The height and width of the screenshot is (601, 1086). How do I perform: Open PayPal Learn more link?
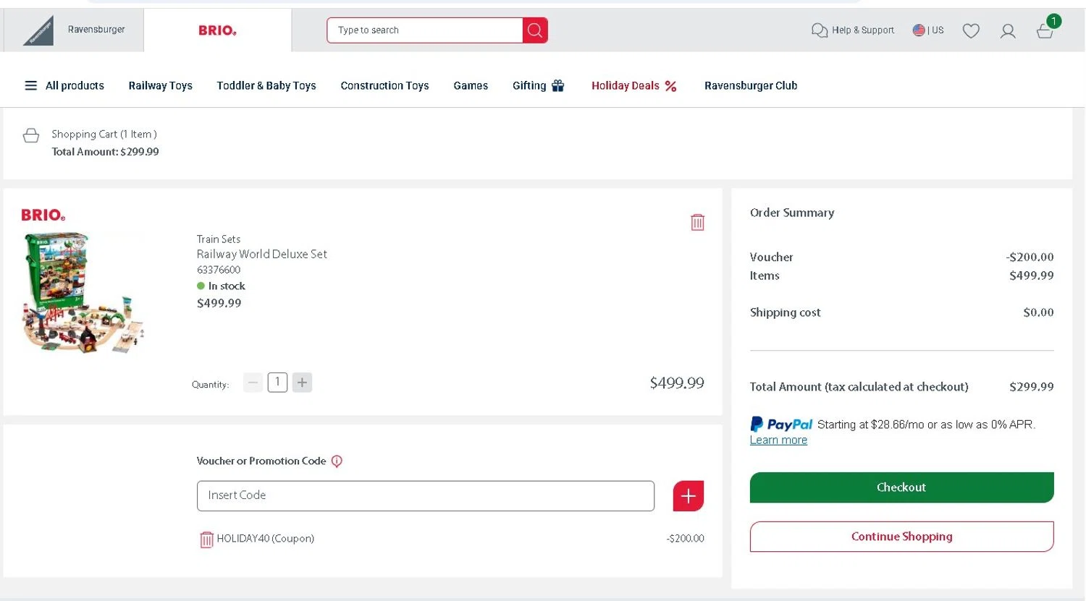pos(778,440)
